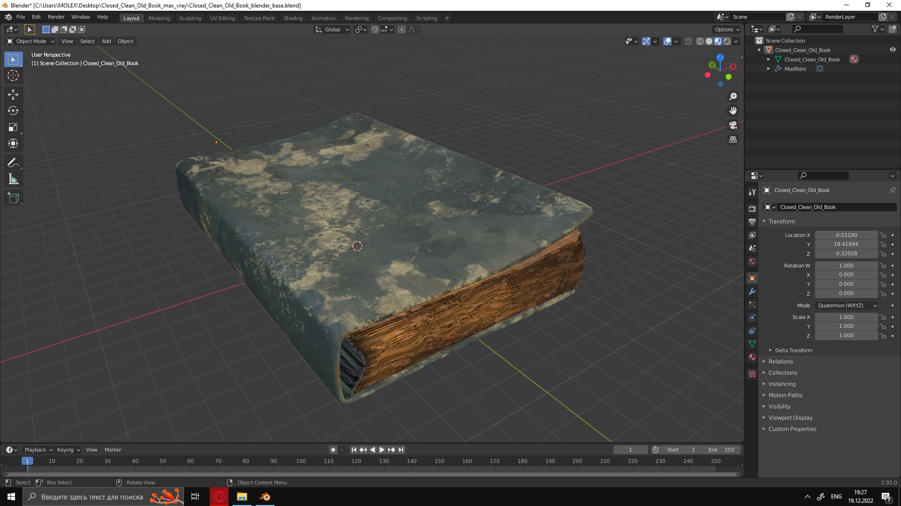Select the Scale tool
The width and height of the screenshot is (901, 506).
point(13,127)
